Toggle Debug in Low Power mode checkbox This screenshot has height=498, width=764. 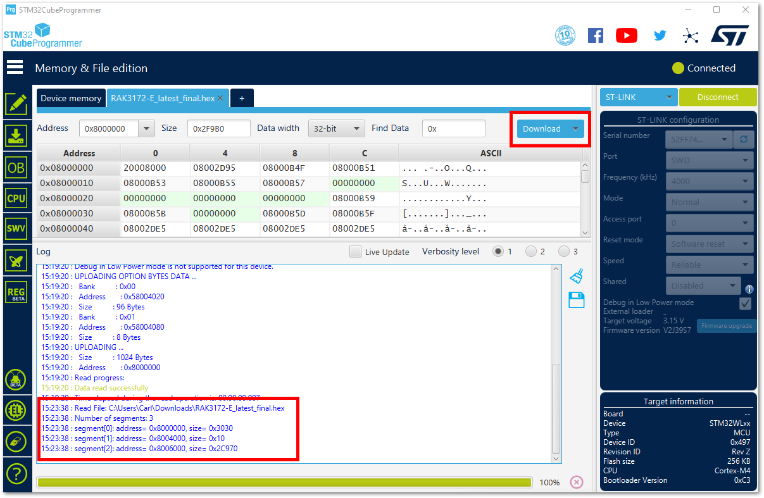pos(745,303)
